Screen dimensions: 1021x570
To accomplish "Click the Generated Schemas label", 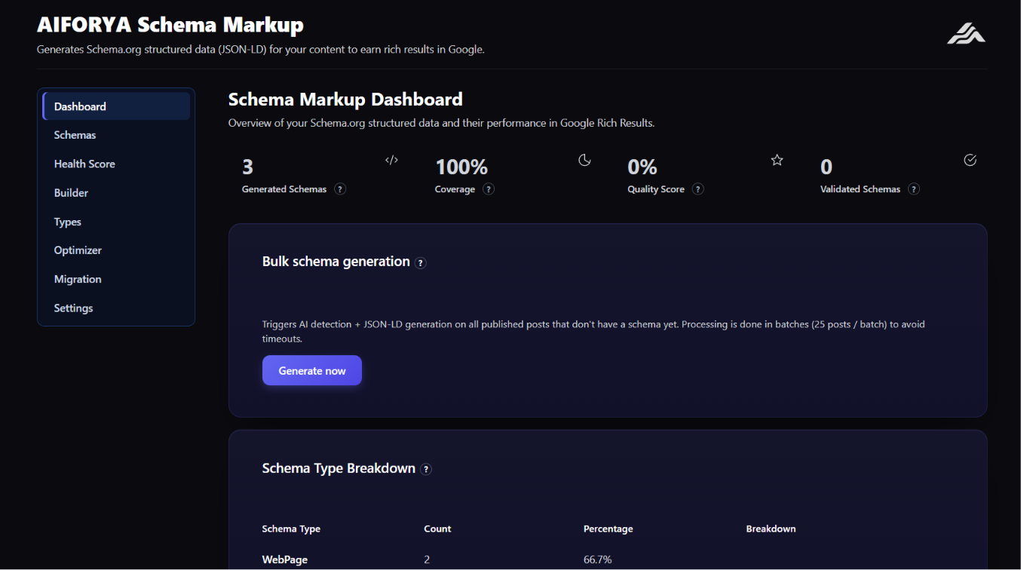I will click(x=284, y=189).
